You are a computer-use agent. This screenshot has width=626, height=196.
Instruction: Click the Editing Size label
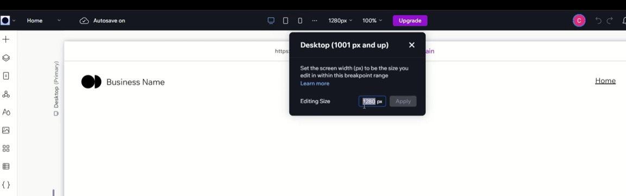[x=315, y=102]
